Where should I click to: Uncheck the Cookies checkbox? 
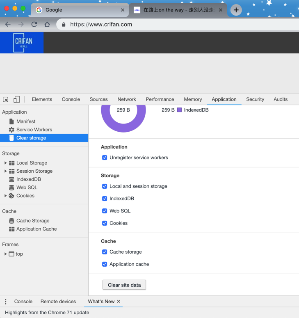pos(105,223)
